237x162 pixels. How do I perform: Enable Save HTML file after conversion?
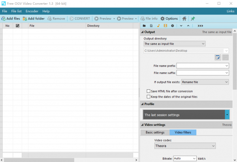click(149, 91)
